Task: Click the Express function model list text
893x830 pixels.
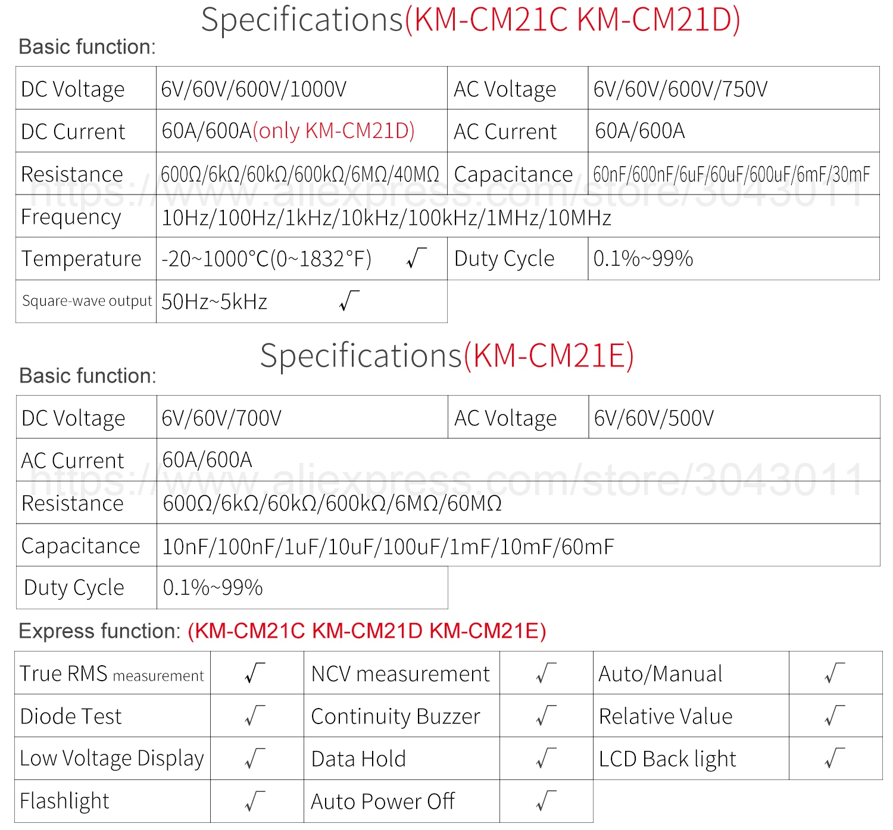Action: (x=367, y=631)
